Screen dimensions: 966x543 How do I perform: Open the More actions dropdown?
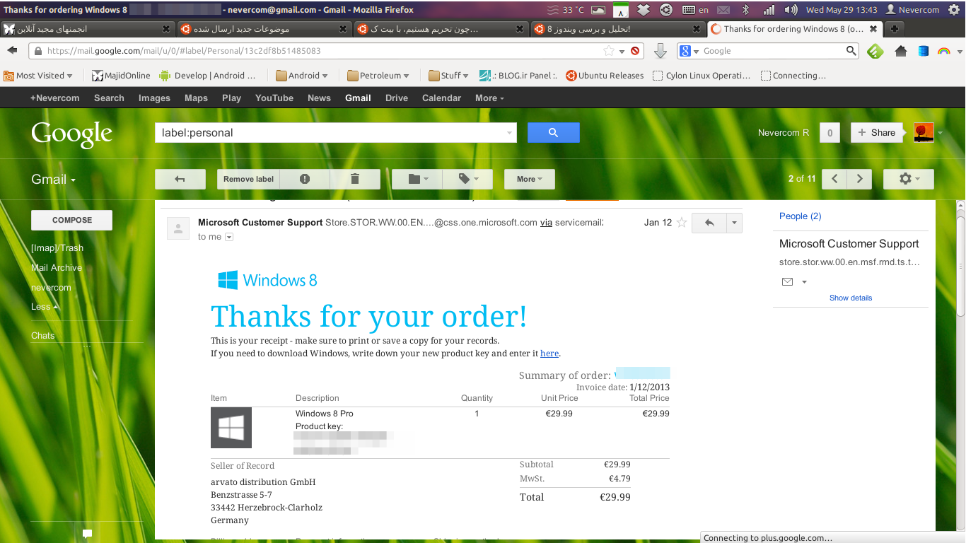tap(530, 179)
